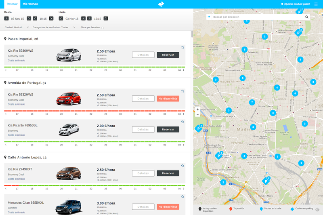Click cluster marker 6 near Madrid label
The height and width of the screenshot is (215, 323).
click(x=253, y=127)
